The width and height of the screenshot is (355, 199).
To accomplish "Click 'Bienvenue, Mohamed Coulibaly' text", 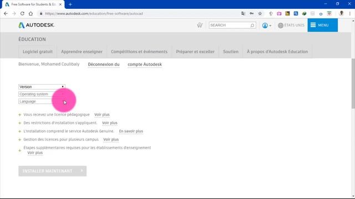I will tap(49, 64).
